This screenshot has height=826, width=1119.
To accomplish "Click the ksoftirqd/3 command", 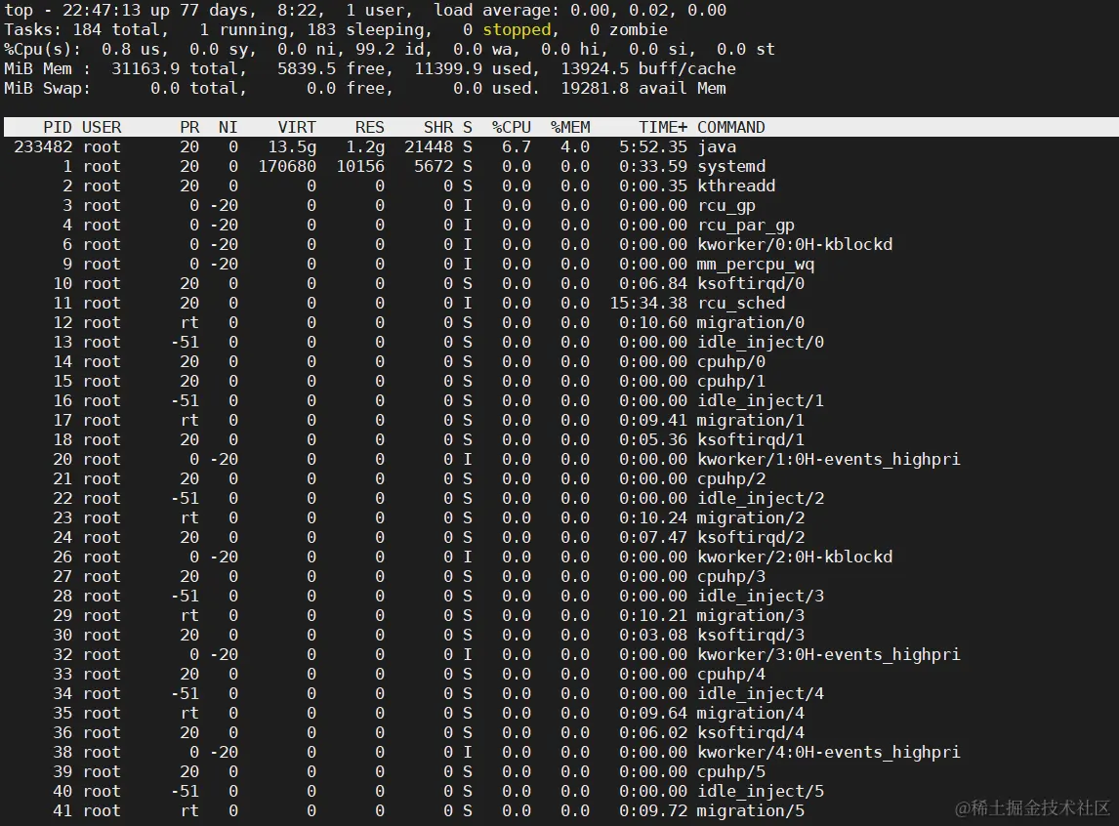I will 751,635.
